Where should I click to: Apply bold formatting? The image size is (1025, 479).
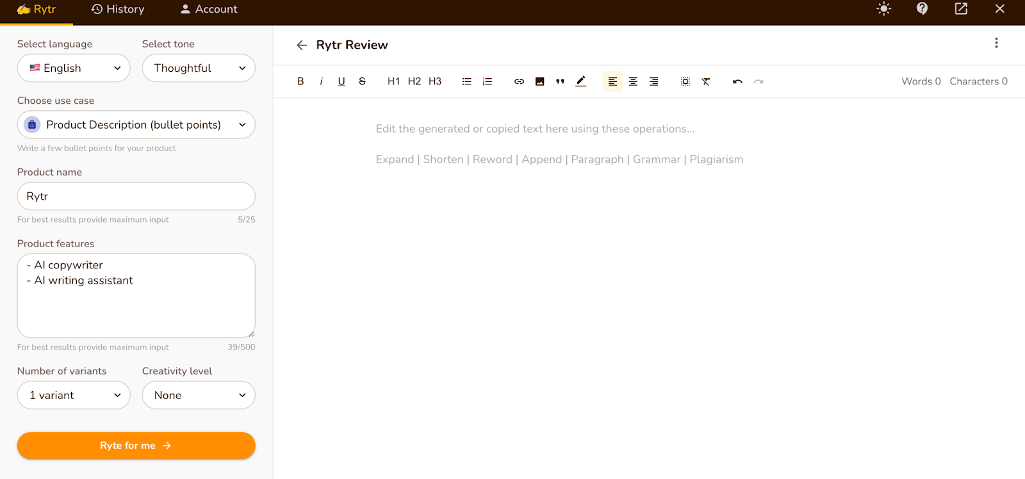[300, 81]
